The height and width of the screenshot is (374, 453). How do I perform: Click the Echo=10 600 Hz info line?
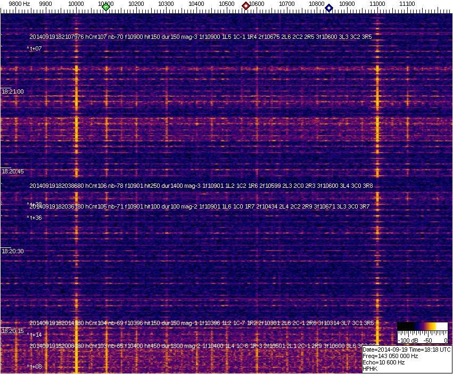pyautogui.click(x=383, y=362)
